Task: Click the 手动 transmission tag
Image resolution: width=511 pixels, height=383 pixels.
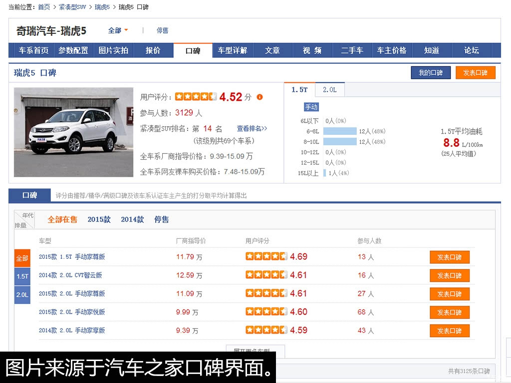Action: click(311, 107)
